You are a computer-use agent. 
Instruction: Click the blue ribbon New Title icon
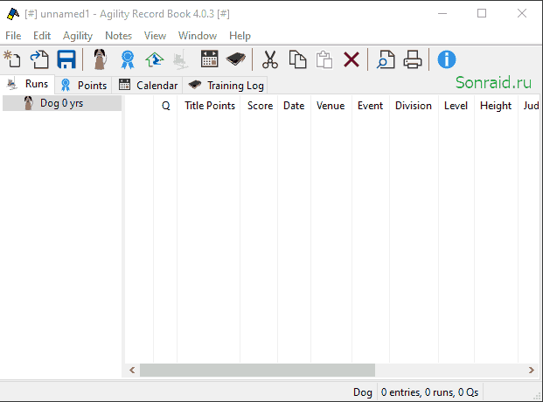click(128, 59)
